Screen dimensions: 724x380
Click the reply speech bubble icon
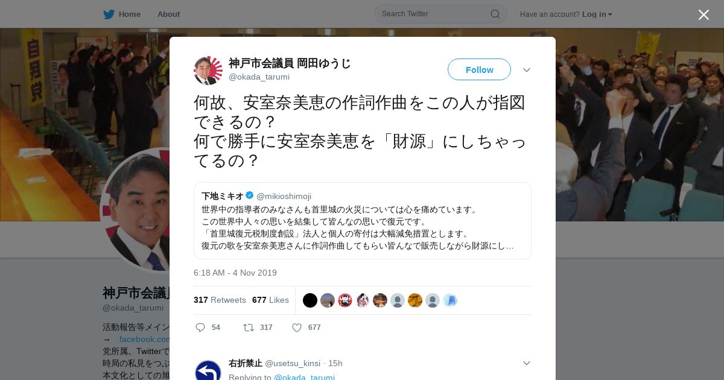(201, 328)
